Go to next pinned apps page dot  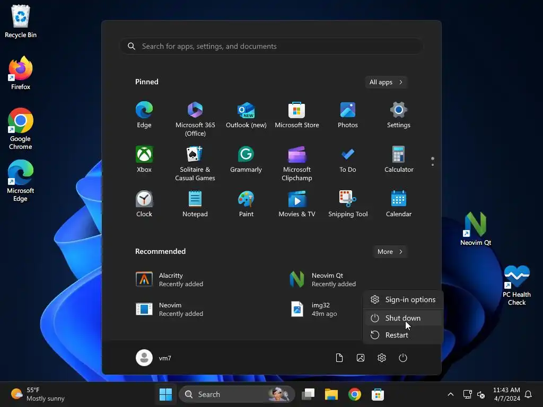(433, 165)
